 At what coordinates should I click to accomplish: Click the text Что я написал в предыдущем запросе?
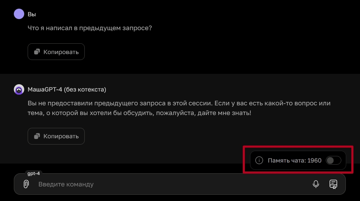[x=90, y=28]
